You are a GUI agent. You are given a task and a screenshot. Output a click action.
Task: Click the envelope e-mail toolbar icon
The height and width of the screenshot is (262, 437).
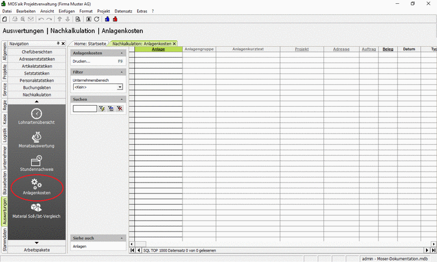tap(31, 19)
